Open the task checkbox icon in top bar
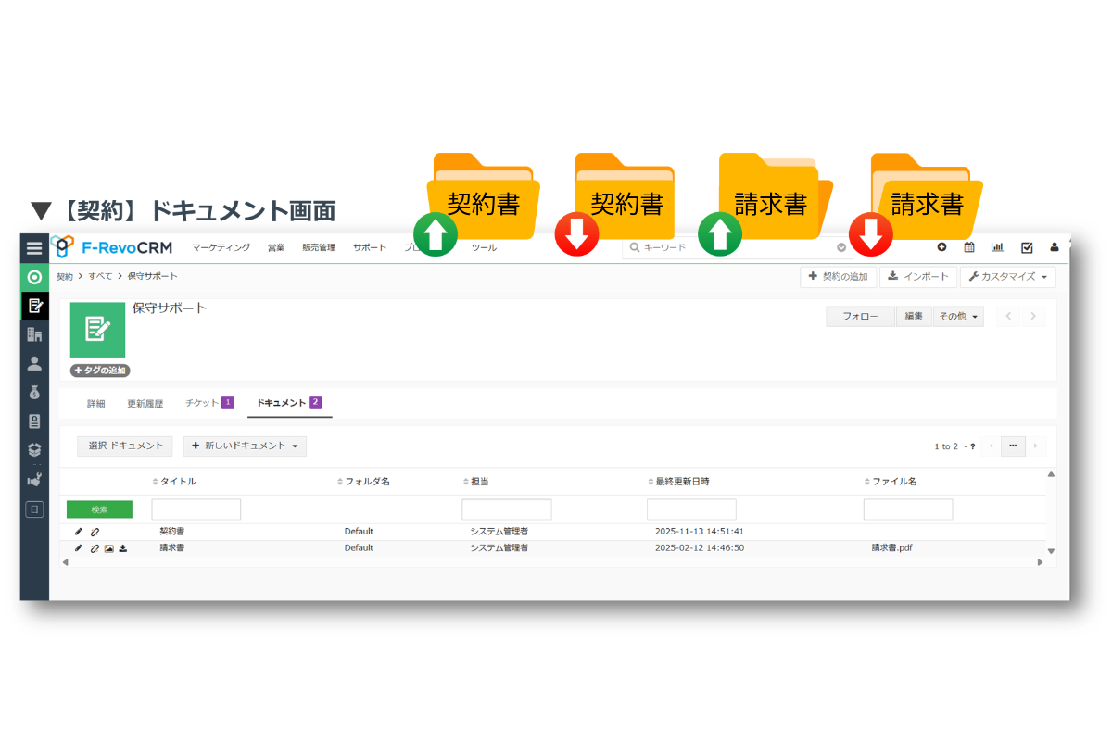 [x=1027, y=247]
